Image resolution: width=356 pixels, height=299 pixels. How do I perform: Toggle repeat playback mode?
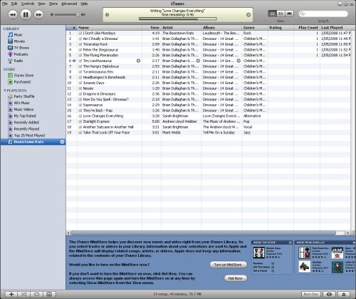pyautogui.click(x=36, y=294)
